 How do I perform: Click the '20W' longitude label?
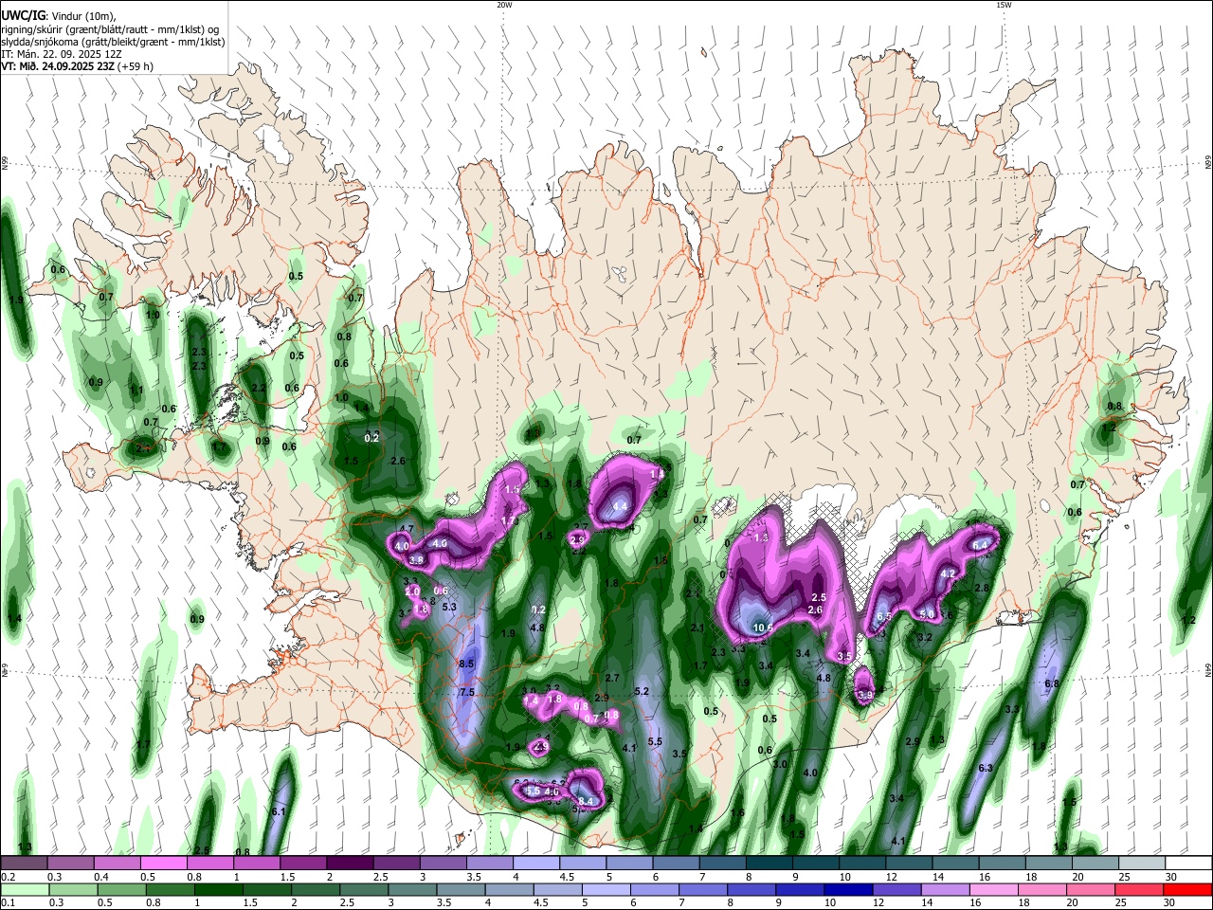click(x=504, y=5)
